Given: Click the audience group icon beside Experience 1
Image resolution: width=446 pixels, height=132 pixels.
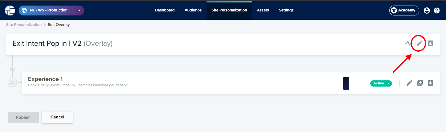Looking at the screenshot, I should 12,82.
